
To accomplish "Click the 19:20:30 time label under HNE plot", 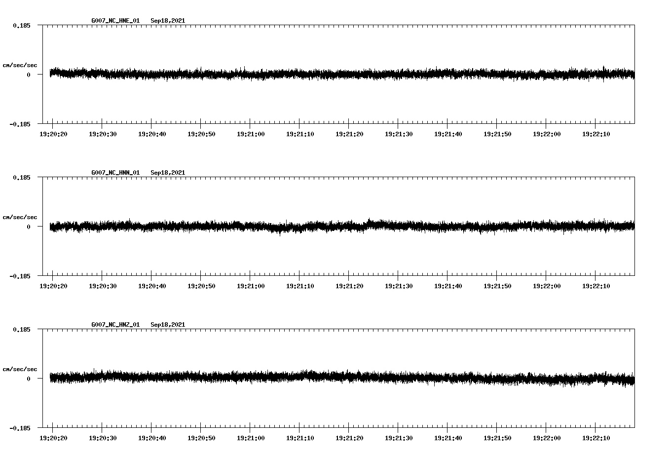I will click(103, 134).
